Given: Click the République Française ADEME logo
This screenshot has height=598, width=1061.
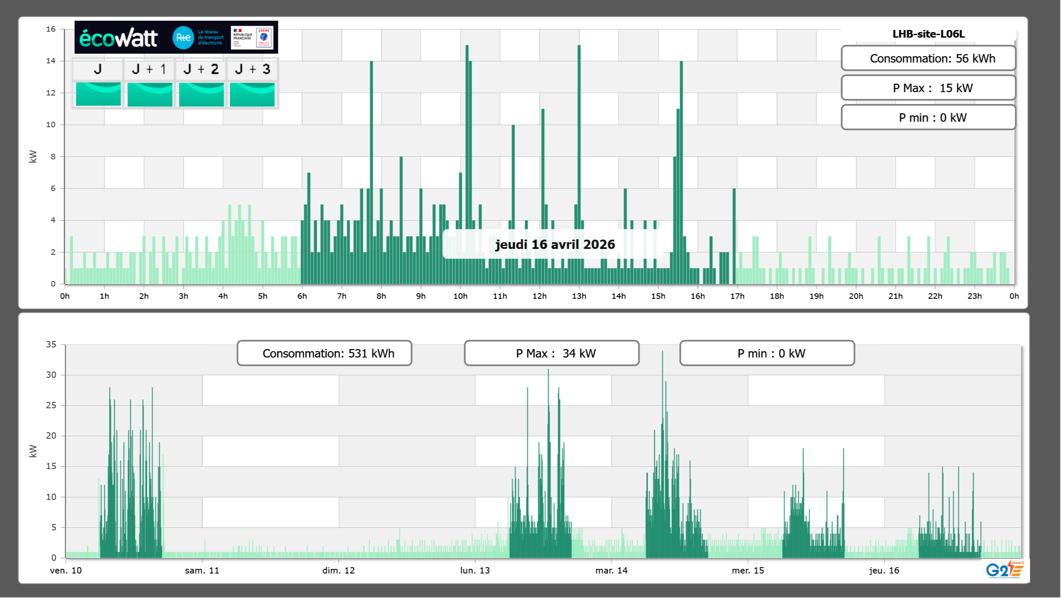Looking at the screenshot, I should coord(252,38).
